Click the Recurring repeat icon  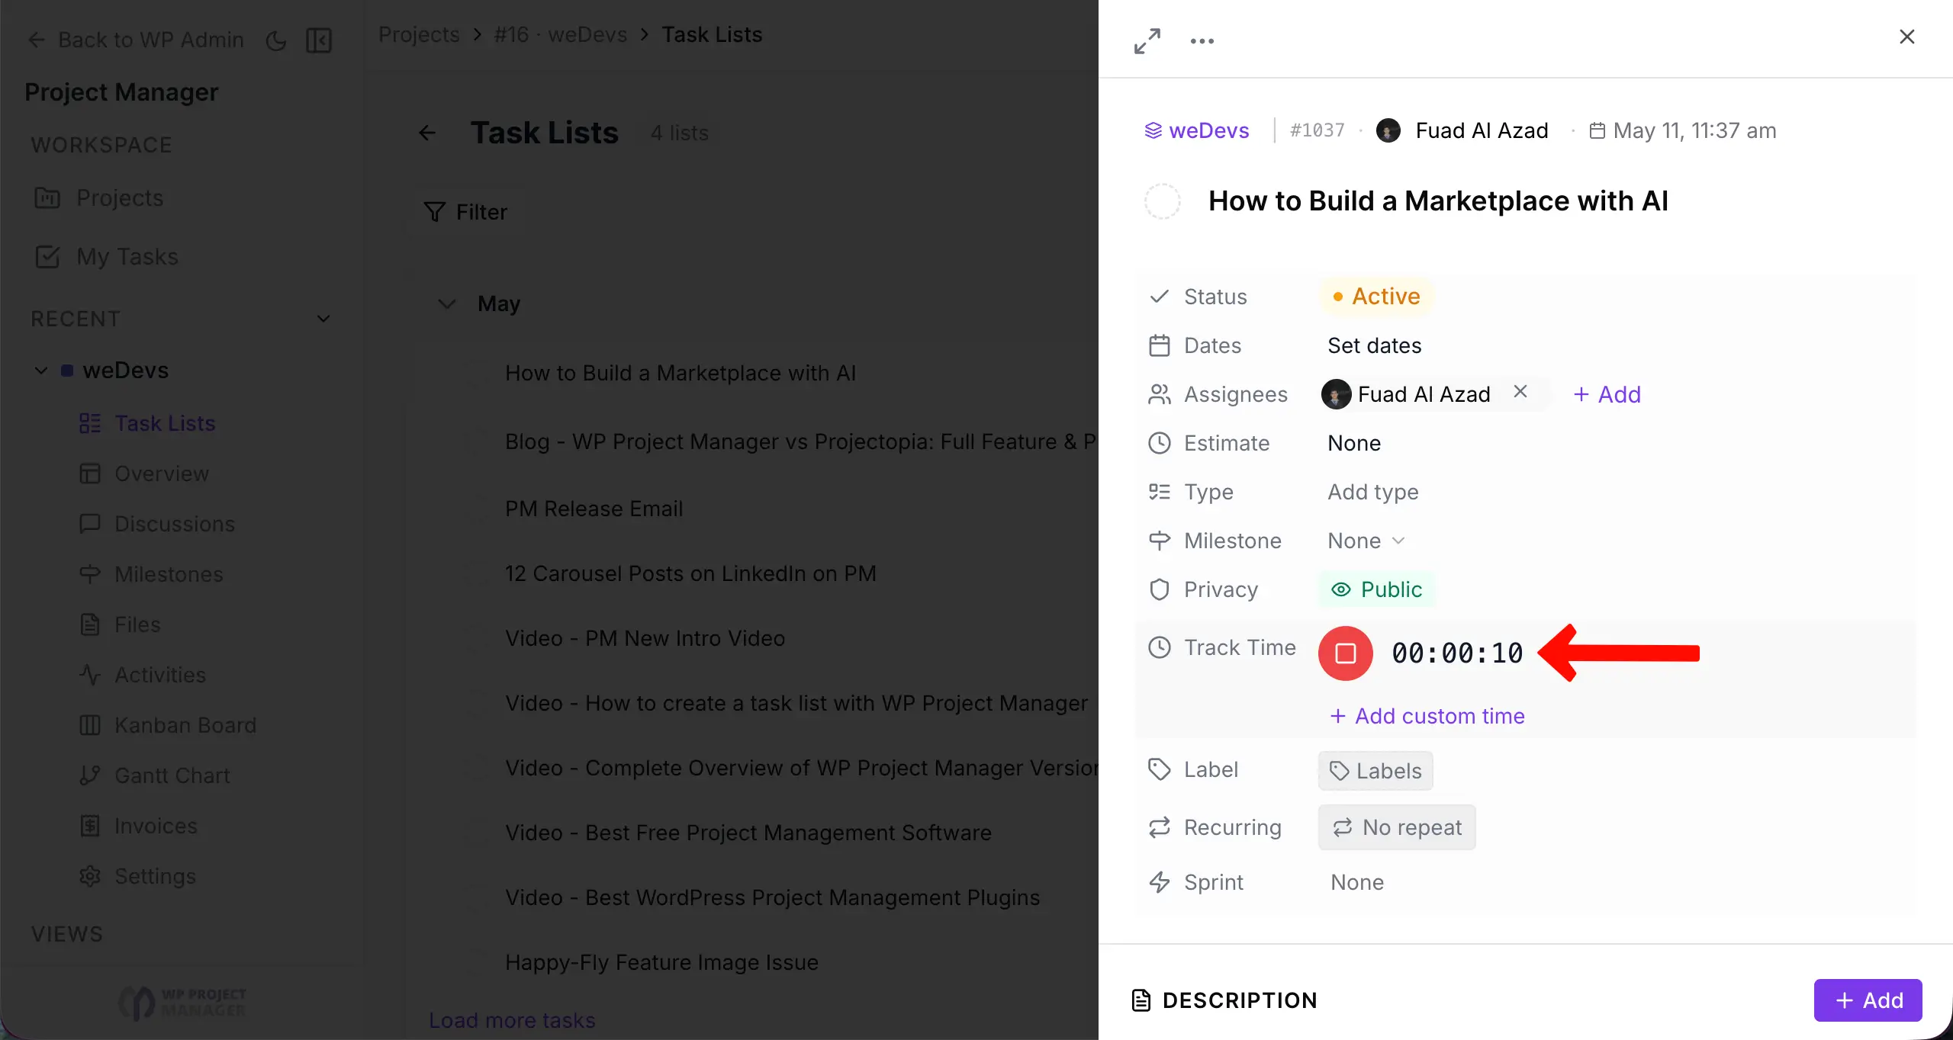point(1160,827)
